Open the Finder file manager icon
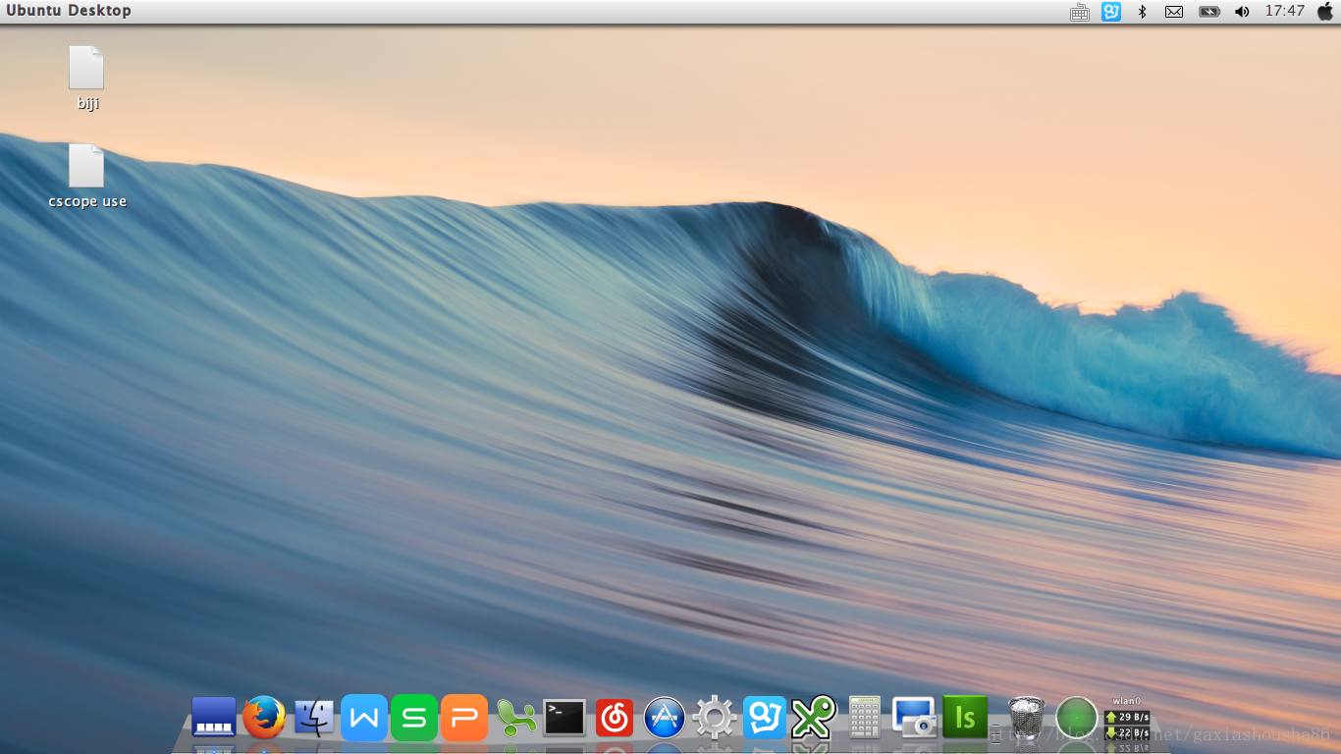The width and height of the screenshot is (1341, 754). pos(314,718)
